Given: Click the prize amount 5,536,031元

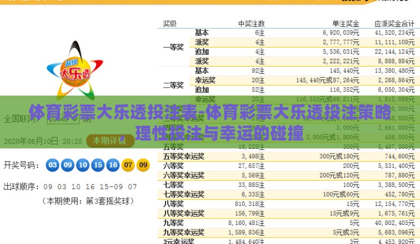Looking at the screenshot, I should (x=341, y=52).
